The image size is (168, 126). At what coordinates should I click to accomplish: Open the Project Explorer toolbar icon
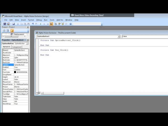click(56, 24)
